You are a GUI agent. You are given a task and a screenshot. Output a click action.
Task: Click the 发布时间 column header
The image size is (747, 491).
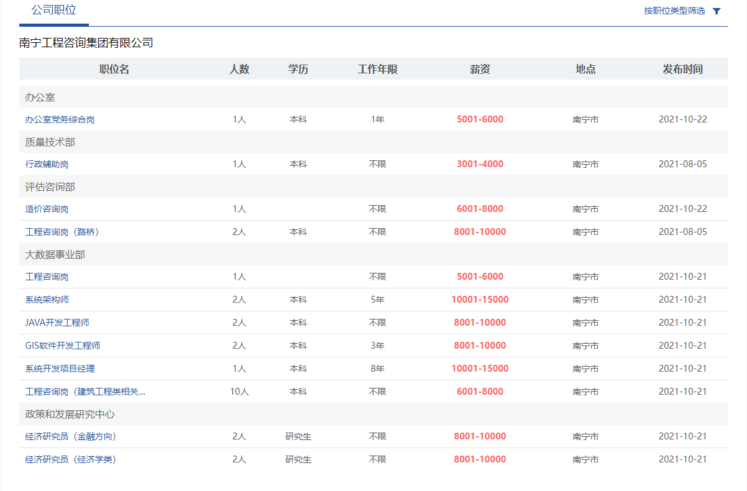pyautogui.click(x=683, y=69)
